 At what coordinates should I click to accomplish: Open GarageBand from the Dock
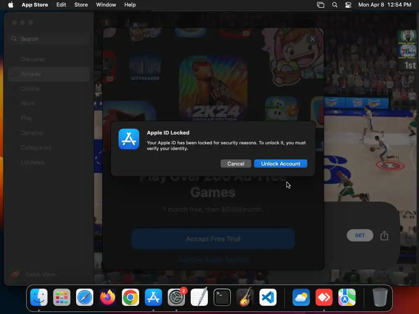245,297
